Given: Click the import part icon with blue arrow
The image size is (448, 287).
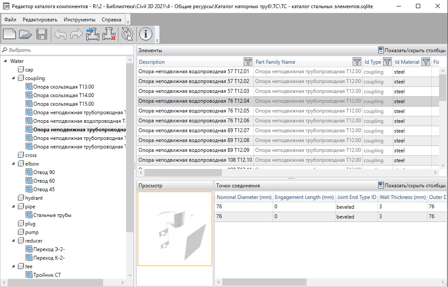Looking at the screenshot, I should [92, 34].
